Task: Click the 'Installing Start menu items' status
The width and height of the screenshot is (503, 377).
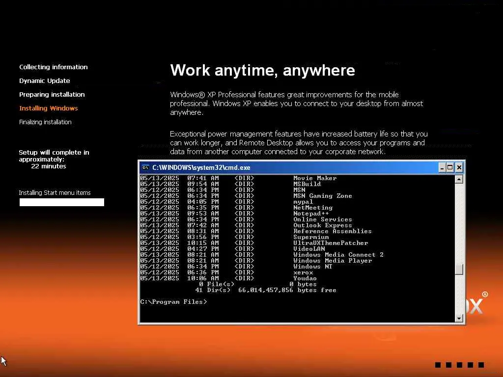Action: [x=55, y=192]
